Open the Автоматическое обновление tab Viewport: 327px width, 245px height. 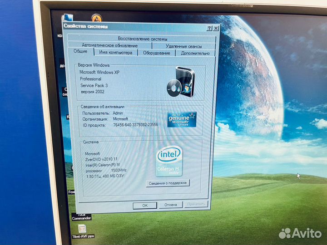pyautogui.click(x=110, y=45)
